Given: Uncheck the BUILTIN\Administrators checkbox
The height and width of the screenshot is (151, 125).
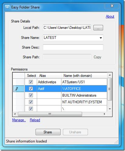Looking at the screenshot, I should (x=31, y=95).
